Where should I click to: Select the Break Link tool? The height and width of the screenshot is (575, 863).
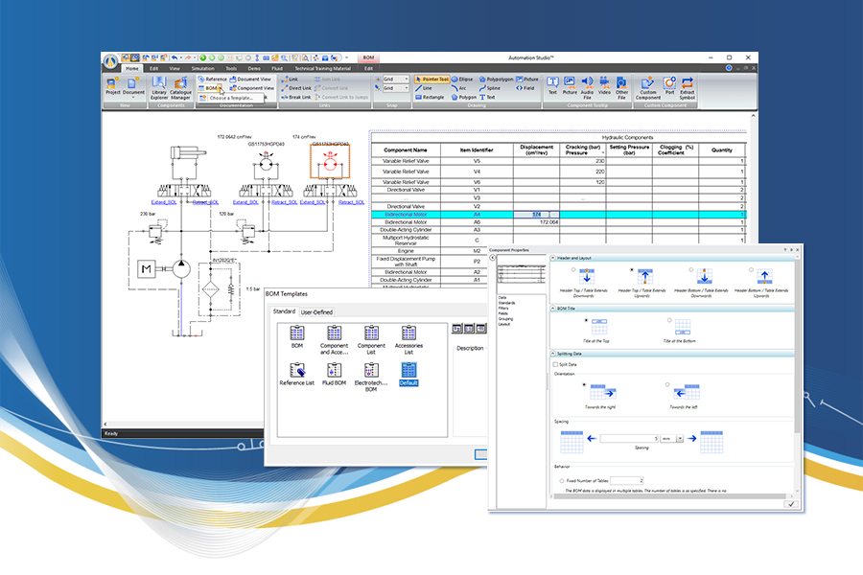296,97
